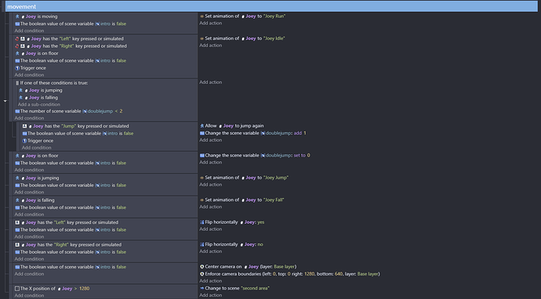
Task: Click "Add a sub-condition" in the OR condition
Action: [39, 104]
